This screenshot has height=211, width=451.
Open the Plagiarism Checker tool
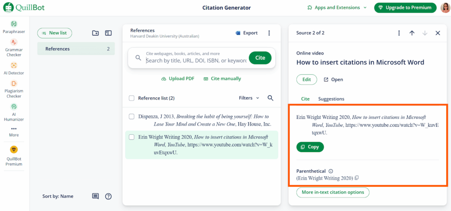[14, 89]
